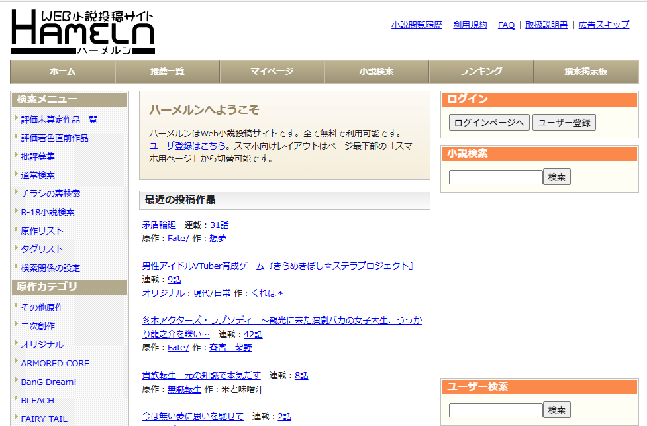This screenshot has height=426, width=647.
Task: Click the 広告スキップ link
Action: pyautogui.click(x=603, y=25)
